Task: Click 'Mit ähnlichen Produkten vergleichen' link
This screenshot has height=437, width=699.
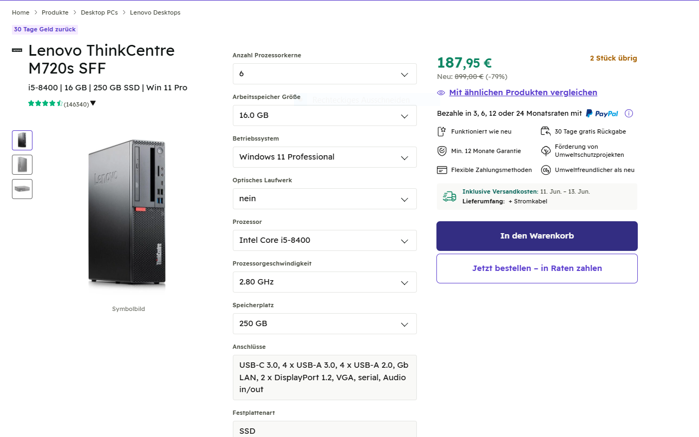Action: 523,92
